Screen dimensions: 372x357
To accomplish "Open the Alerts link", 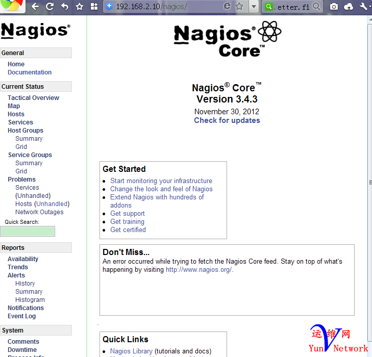I will [16, 275].
